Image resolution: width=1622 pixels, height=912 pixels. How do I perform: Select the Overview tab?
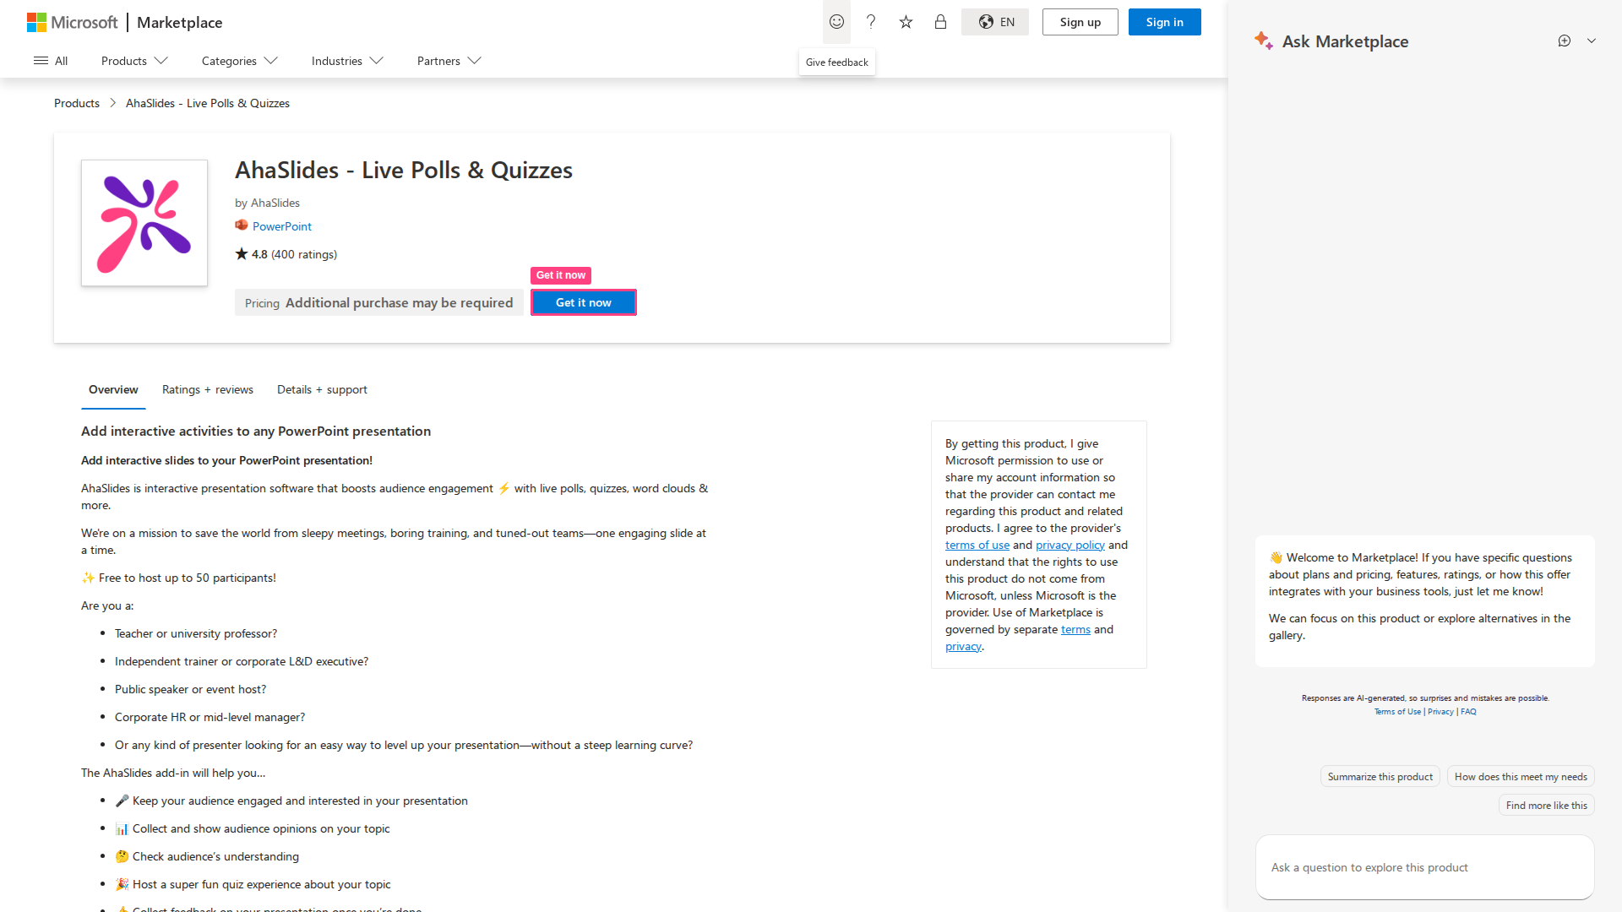(x=113, y=389)
